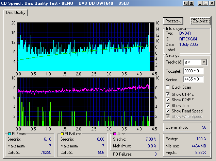
Task: Click the date 1 July 2005
Action: tap(188, 44)
